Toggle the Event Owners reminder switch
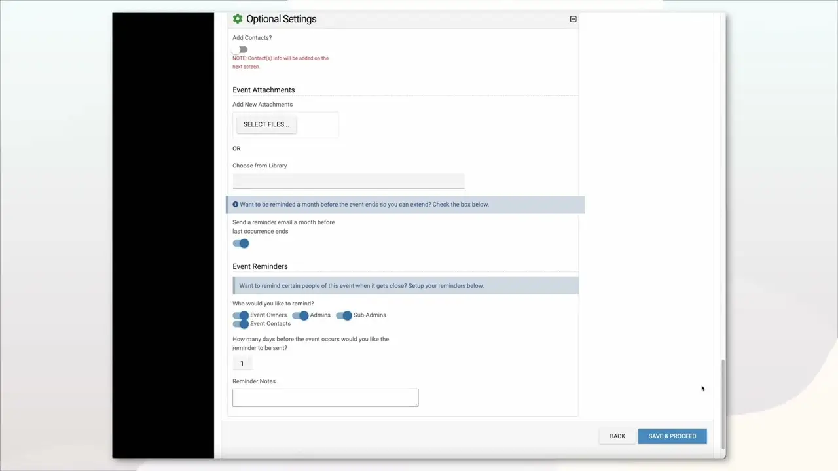Image resolution: width=838 pixels, height=471 pixels. [240, 315]
